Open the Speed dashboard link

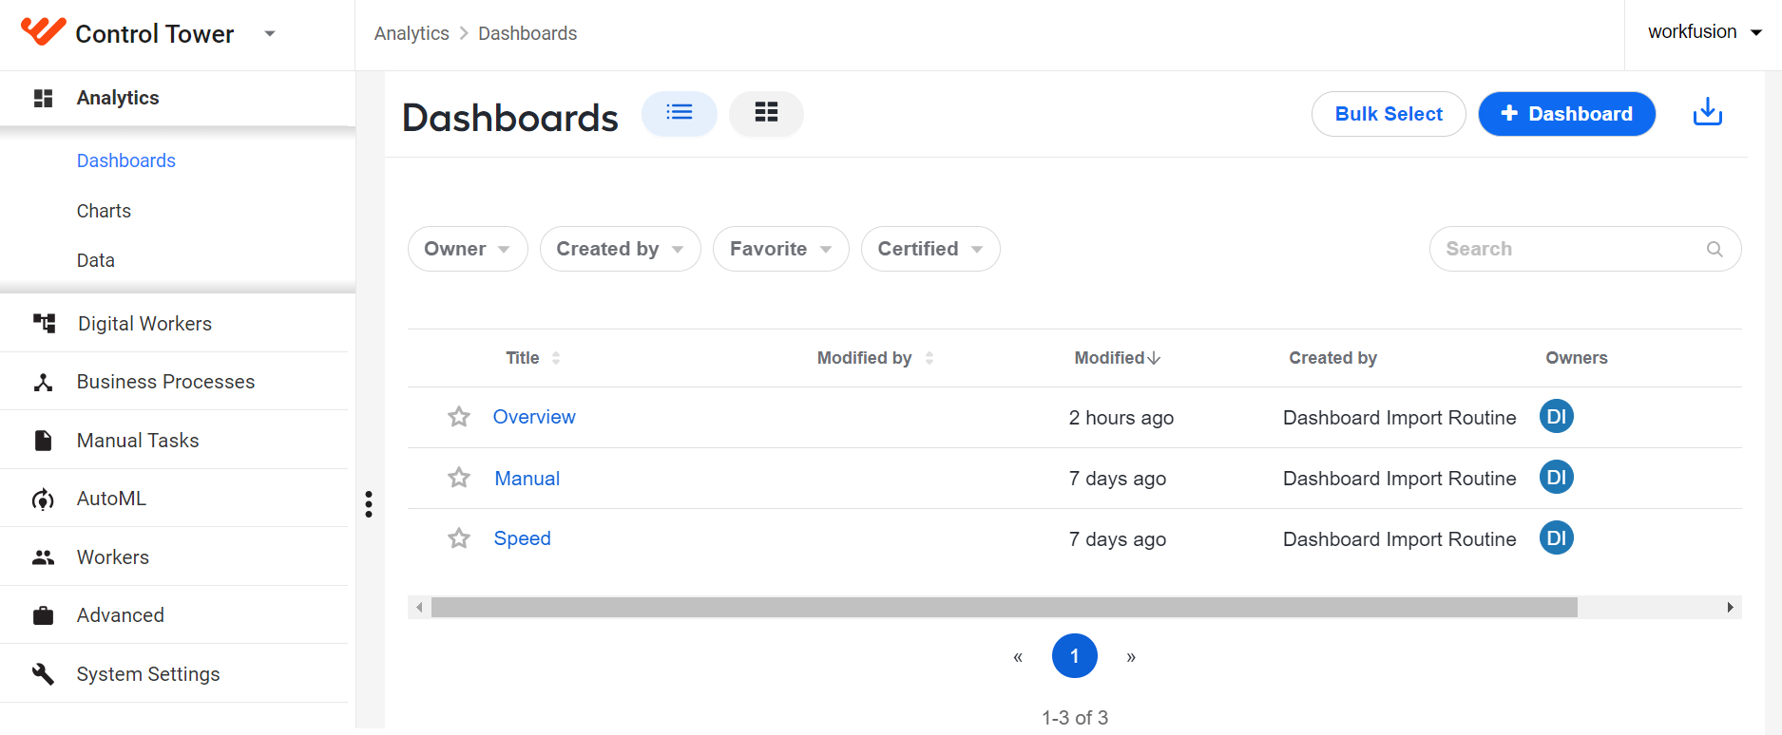pyautogui.click(x=522, y=538)
